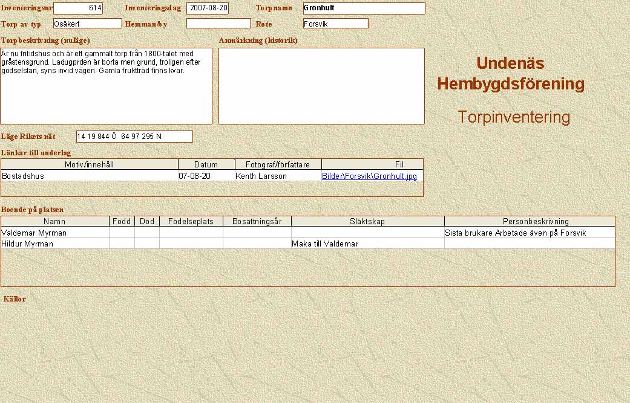Select the Inventeringsdag date field
This screenshot has width=630, height=403.
208,8
